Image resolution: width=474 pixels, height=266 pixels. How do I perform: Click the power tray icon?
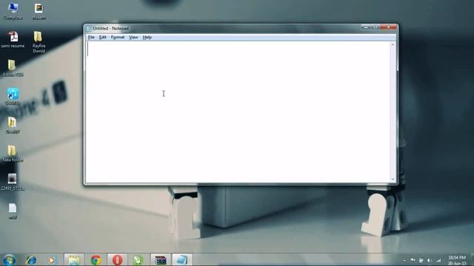[x=421, y=260]
